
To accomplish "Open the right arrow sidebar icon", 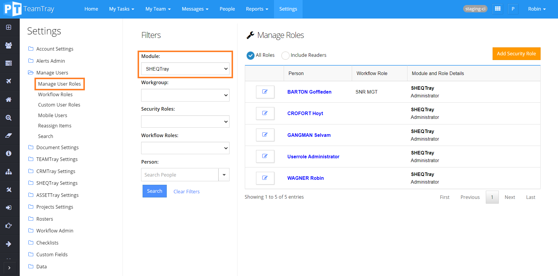I will click(x=9, y=244).
